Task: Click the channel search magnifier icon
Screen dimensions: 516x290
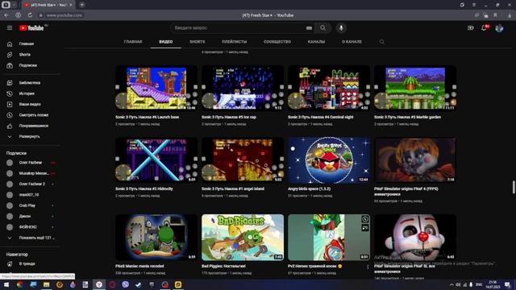Action: coord(381,42)
